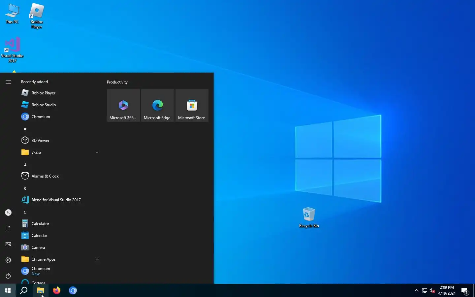The height and width of the screenshot is (297, 475).
Task: Open Roblox Player from Recently added
Action: coord(59,93)
